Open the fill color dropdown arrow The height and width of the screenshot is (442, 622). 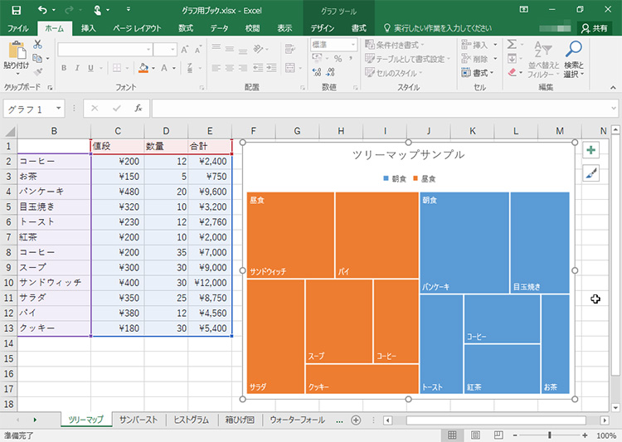pos(153,68)
